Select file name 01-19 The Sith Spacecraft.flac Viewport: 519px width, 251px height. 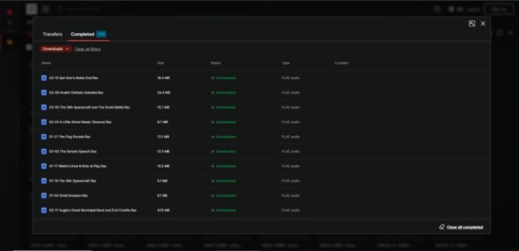pos(73,181)
